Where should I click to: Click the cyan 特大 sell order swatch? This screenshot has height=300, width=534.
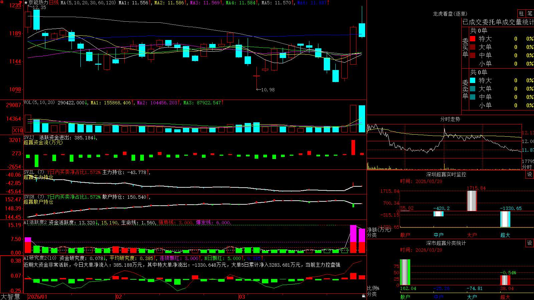[x=473, y=80]
